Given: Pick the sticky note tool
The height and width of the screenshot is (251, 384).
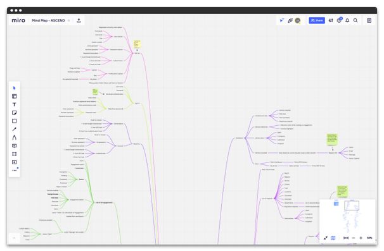Looking at the screenshot, I should [14, 113].
